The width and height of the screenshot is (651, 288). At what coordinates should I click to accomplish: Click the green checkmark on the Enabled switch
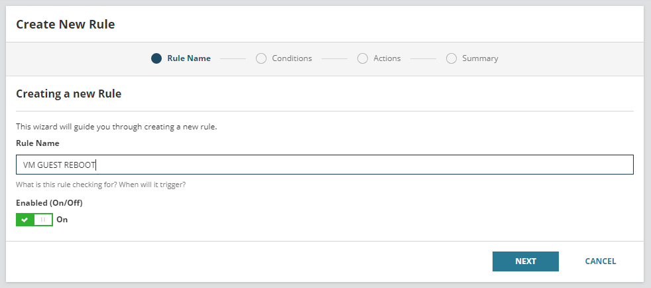pos(25,220)
